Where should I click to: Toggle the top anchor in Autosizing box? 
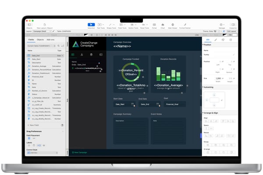(x=214, y=95)
